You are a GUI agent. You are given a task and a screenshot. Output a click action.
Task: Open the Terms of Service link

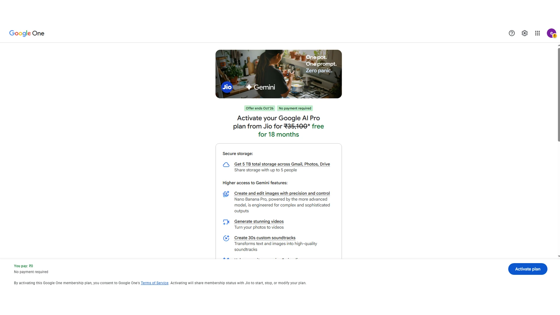coord(154,283)
